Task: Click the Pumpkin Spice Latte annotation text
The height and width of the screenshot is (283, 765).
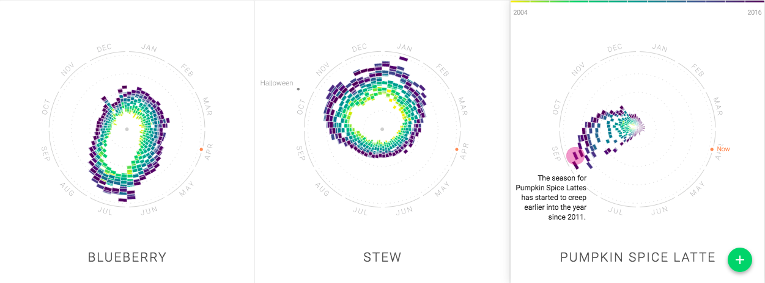Action: tap(551, 197)
